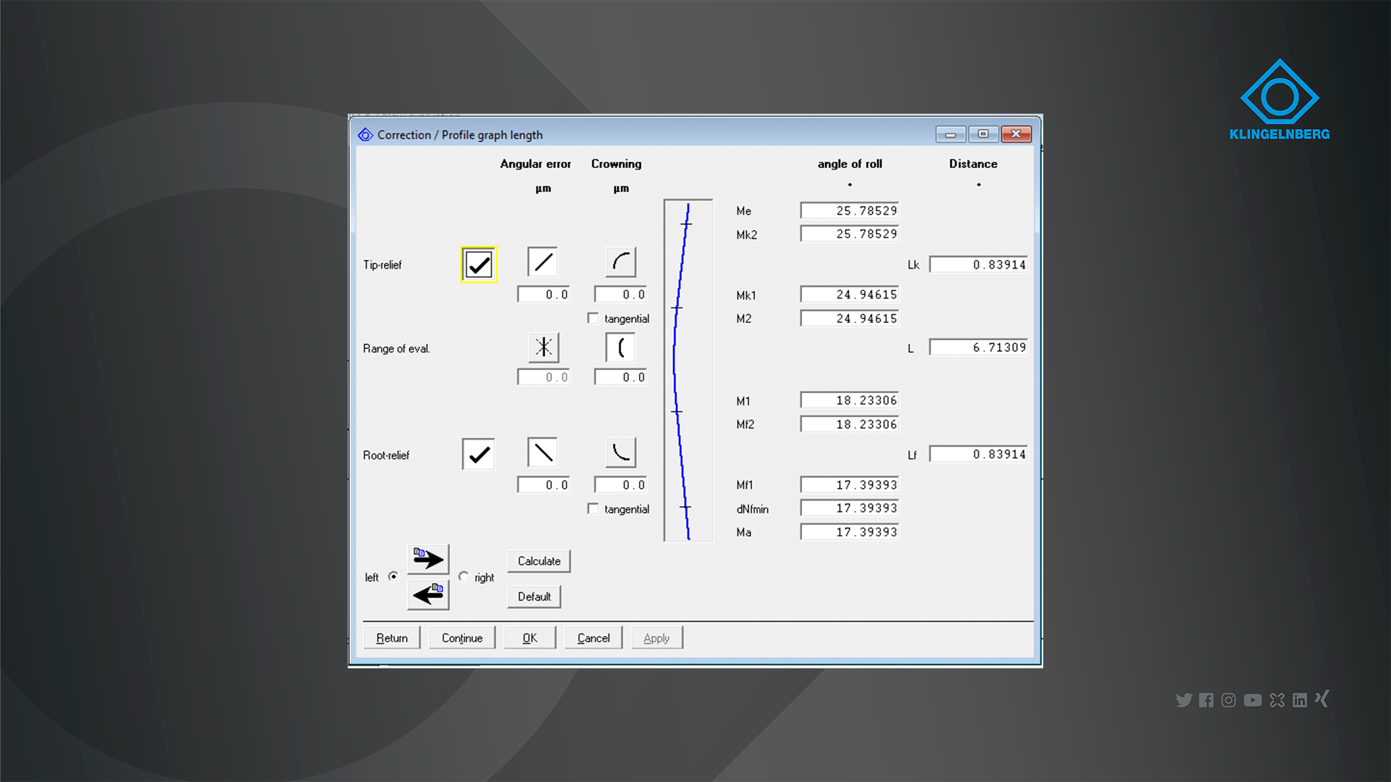Confirm with the OK button
Screen dimensions: 1391x782
pyautogui.click(x=530, y=638)
